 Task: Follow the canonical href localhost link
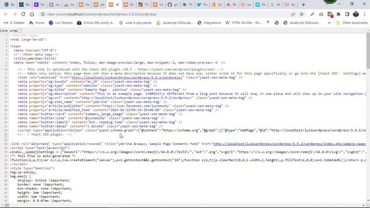click(x=127, y=77)
